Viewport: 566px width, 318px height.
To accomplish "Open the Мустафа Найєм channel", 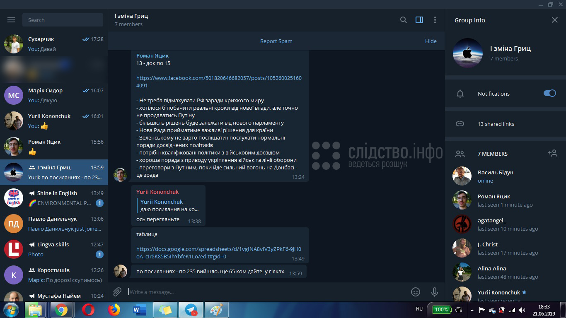I will click(54, 295).
